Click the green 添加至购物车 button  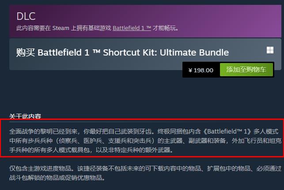(246, 70)
